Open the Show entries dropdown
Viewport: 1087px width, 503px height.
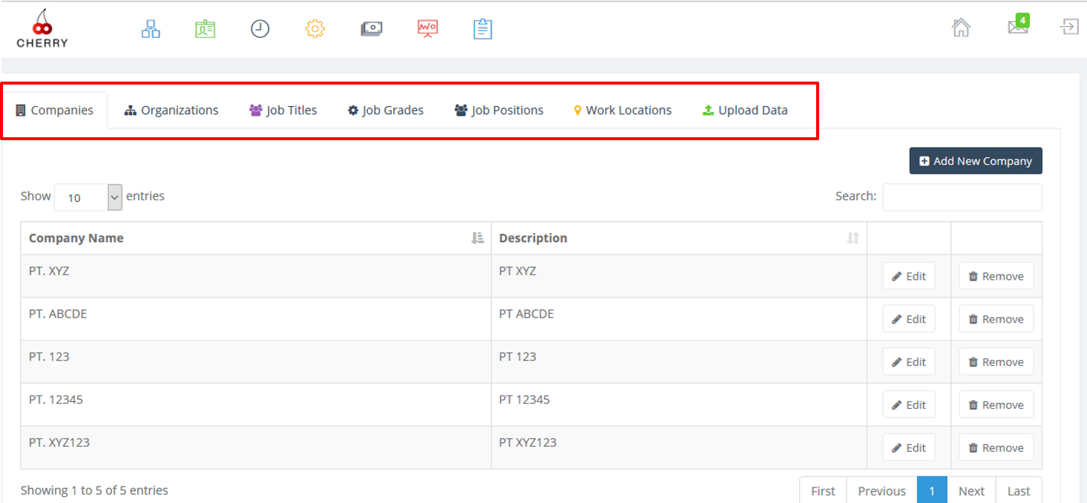point(88,197)
